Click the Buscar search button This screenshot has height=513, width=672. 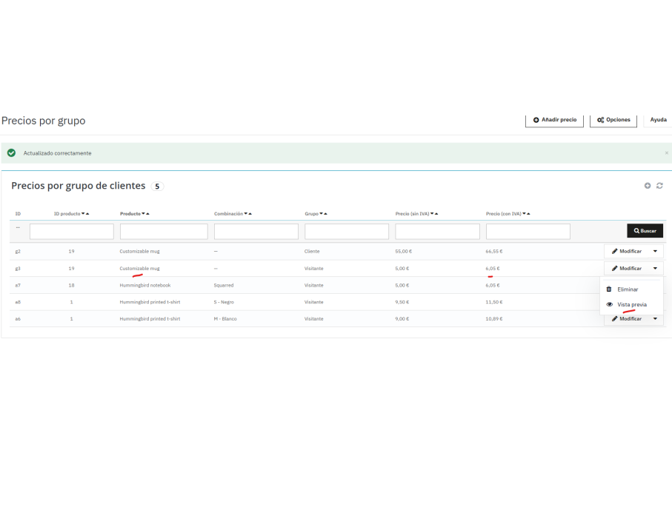(645, 231)
